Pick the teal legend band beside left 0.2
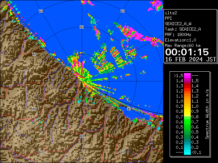This screenshot has width=218, height=163. click(187, 142)
